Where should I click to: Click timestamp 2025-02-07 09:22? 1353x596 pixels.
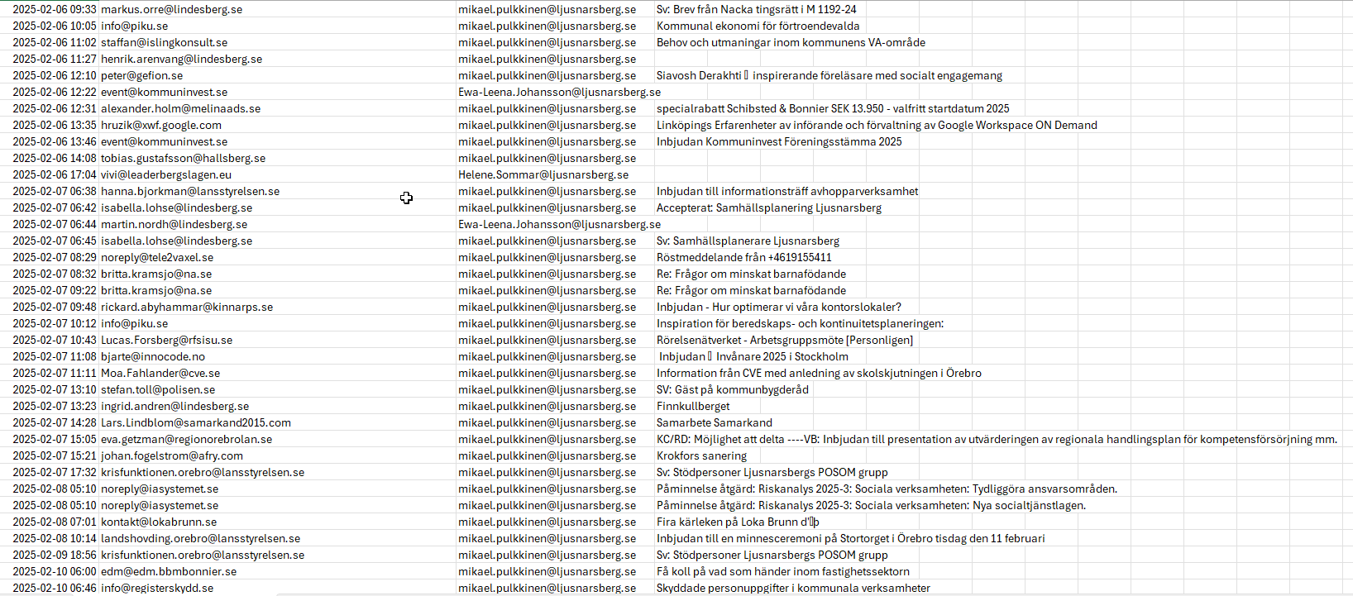tap(55, 290)
